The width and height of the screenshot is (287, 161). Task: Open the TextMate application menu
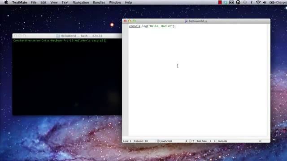pyautogui.click(x=19, y=2)
